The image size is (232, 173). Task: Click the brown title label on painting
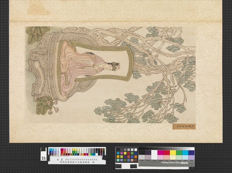click(179, 126)
